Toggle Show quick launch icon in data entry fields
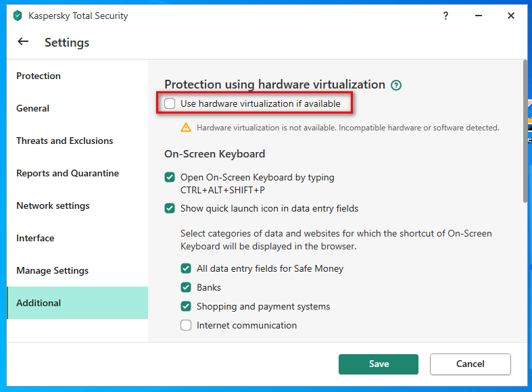The image size is (532, 392). click(170, 208)
